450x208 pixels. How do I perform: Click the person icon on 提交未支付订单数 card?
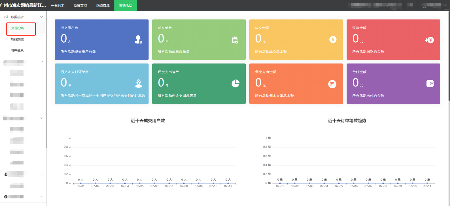139,83
